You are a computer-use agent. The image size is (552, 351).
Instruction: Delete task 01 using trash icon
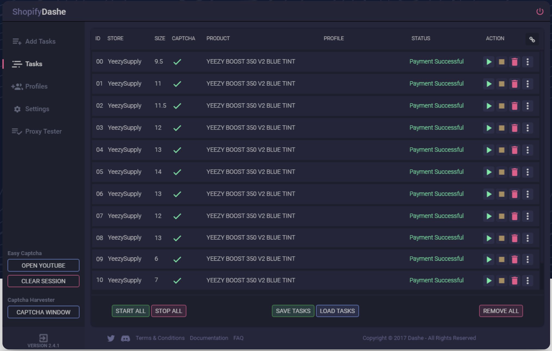coord(514,84)
